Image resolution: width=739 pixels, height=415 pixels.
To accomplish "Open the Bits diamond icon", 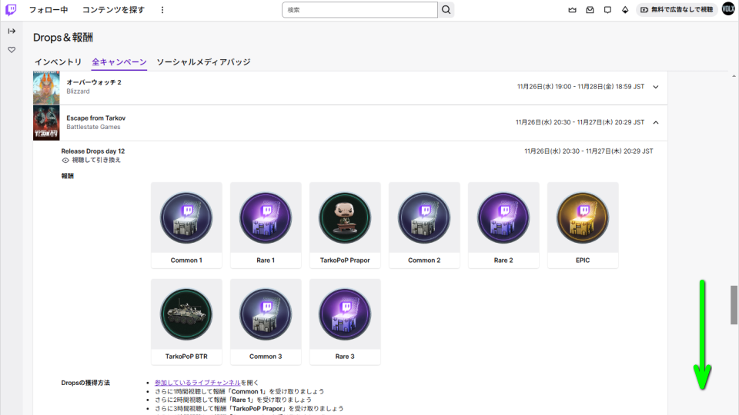I will [x=625, y=10].
